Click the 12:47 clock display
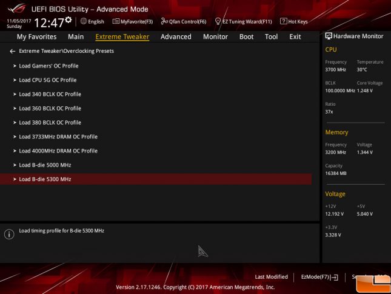The width and height of the screenshot is (391, 294). (49, 22)
